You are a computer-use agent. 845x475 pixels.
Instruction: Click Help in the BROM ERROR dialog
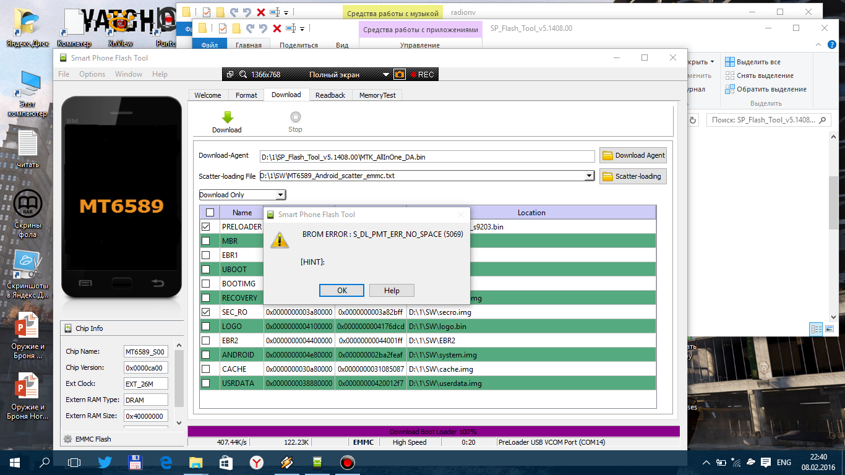[x=392, y=291]
